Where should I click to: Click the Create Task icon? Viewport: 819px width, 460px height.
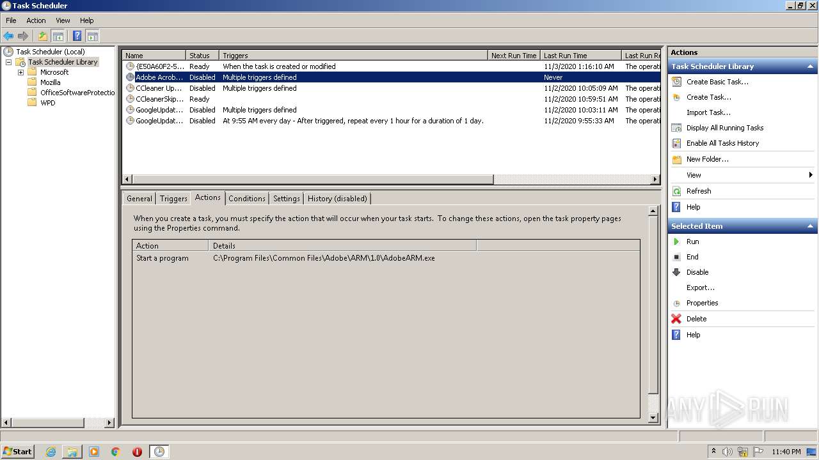[676, 97]
